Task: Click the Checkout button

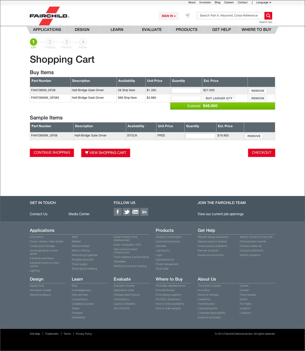Action: coord(261,153)
